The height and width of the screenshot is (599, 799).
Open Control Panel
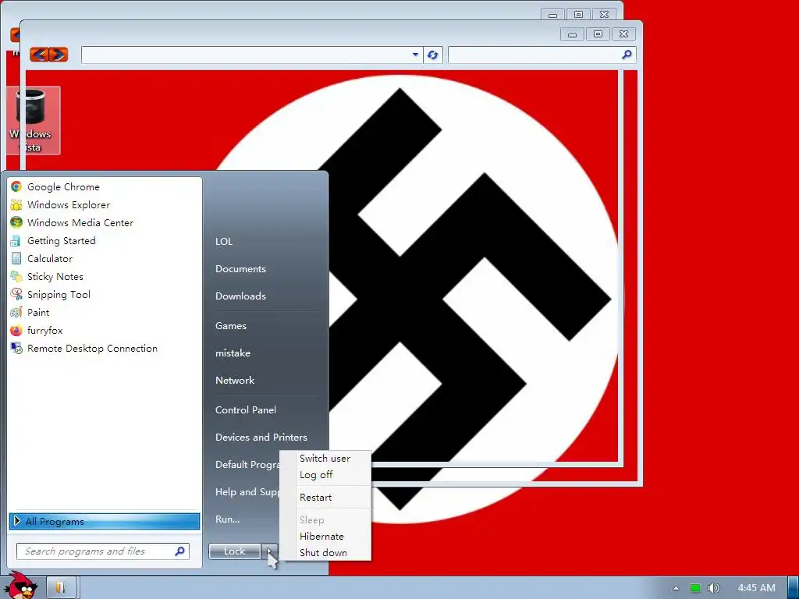pyautogui.click(x=246, y=410)
